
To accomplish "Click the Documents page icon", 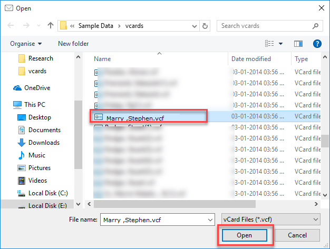I will (22, 130).
